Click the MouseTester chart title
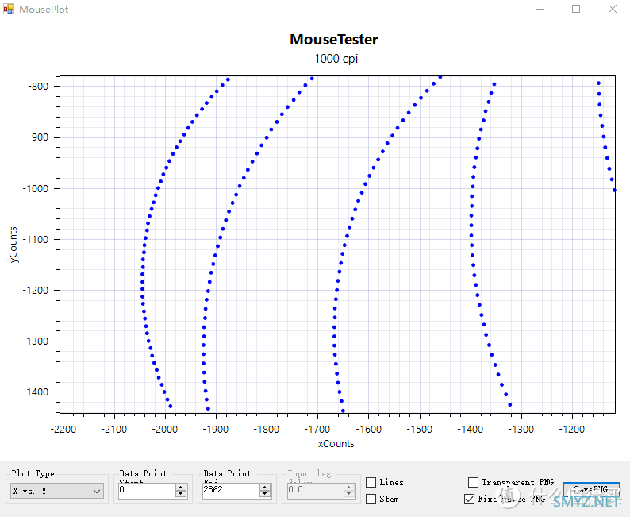The width and height of the screenshot is (630, 517). (334, 40)
